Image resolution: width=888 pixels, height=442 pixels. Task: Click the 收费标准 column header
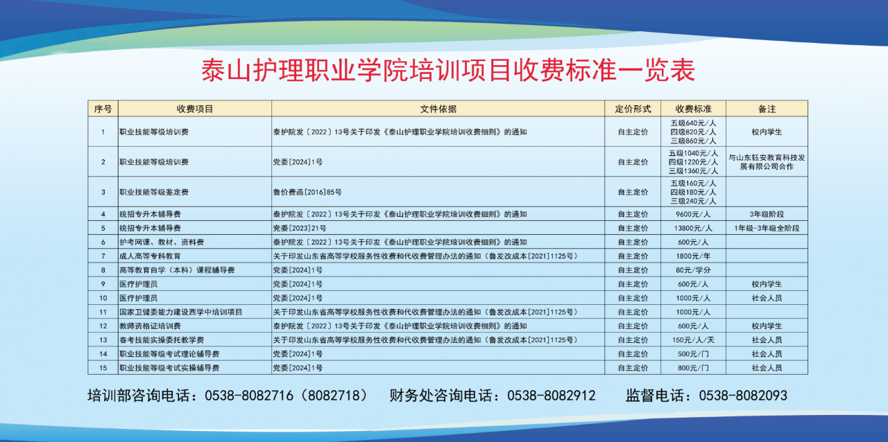pyautogui.click(x=693, y=109)
